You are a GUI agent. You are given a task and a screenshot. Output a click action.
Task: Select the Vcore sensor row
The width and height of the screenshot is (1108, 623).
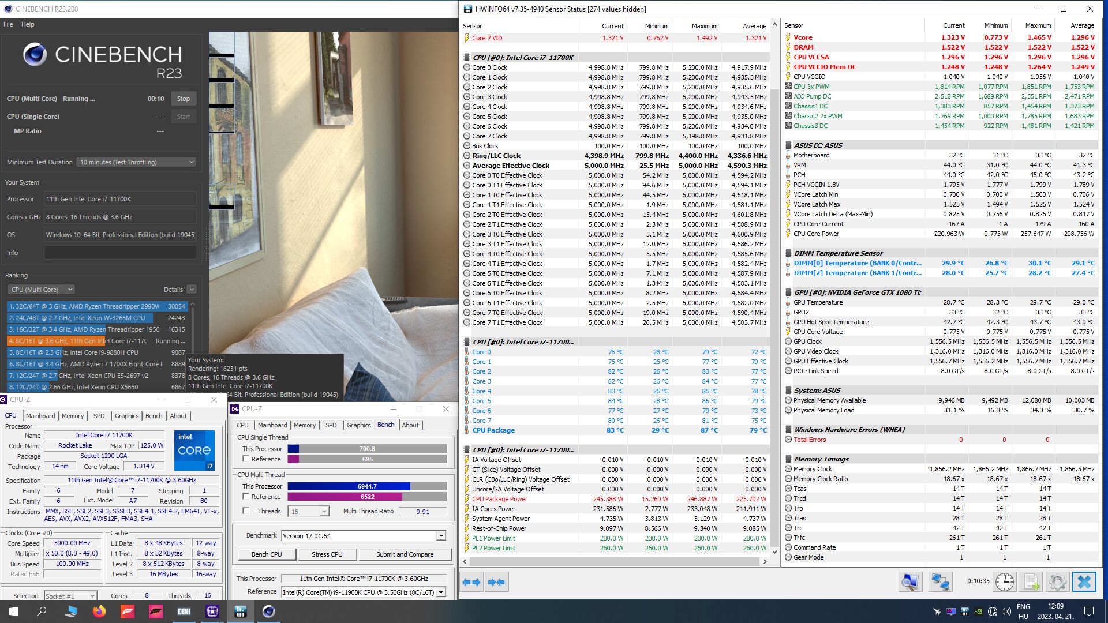941,37
